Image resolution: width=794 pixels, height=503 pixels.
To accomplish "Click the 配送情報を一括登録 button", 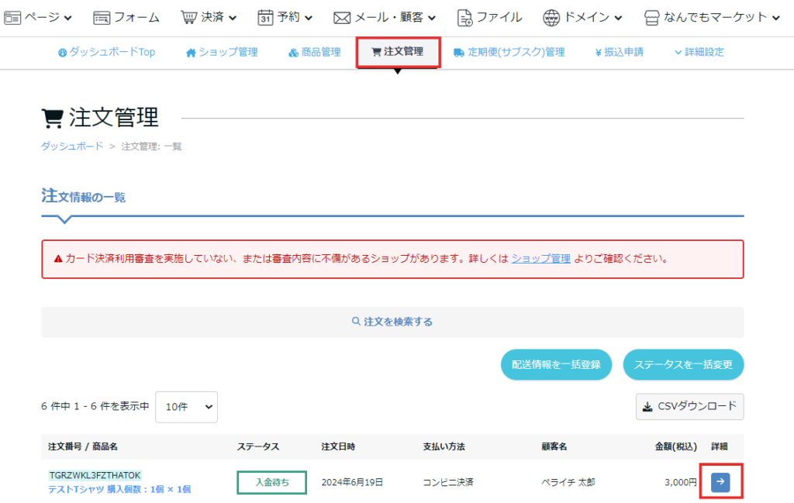I will (556, 364).
